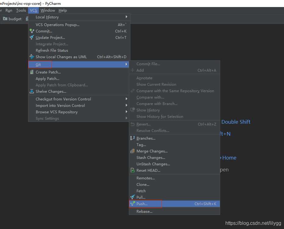Expand the Local History submenu arrow
This screenshot has height=229, width=284.
(x=126, y=17)
